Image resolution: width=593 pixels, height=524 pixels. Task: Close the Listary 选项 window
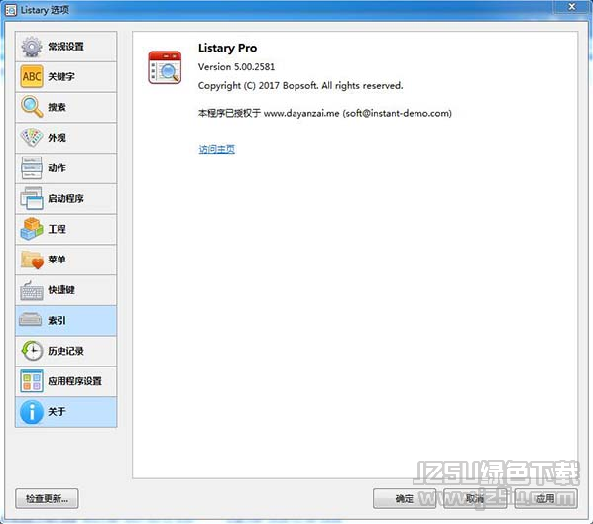572,7
